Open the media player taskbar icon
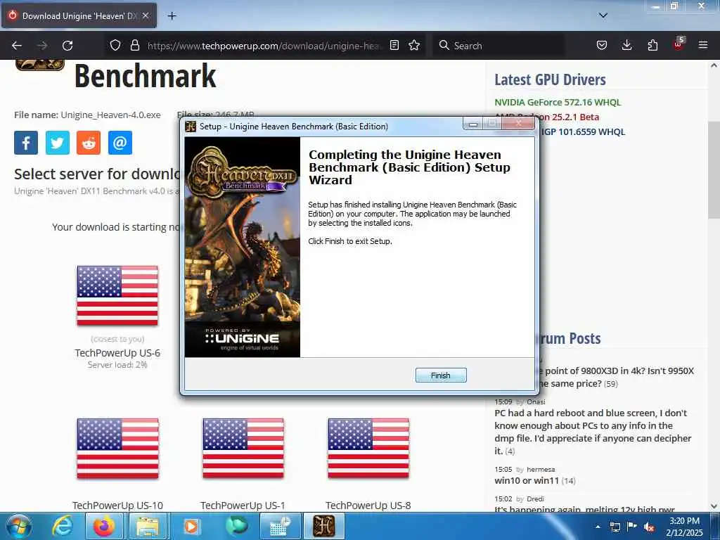This screenshot has height=540, width=720. [191, 526]
